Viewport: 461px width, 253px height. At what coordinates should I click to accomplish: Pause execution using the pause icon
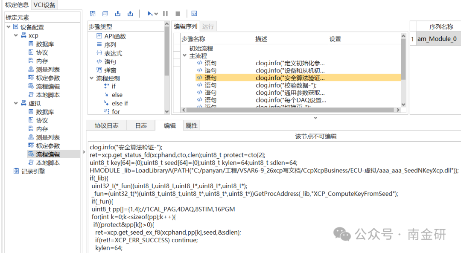coord(165,13)
